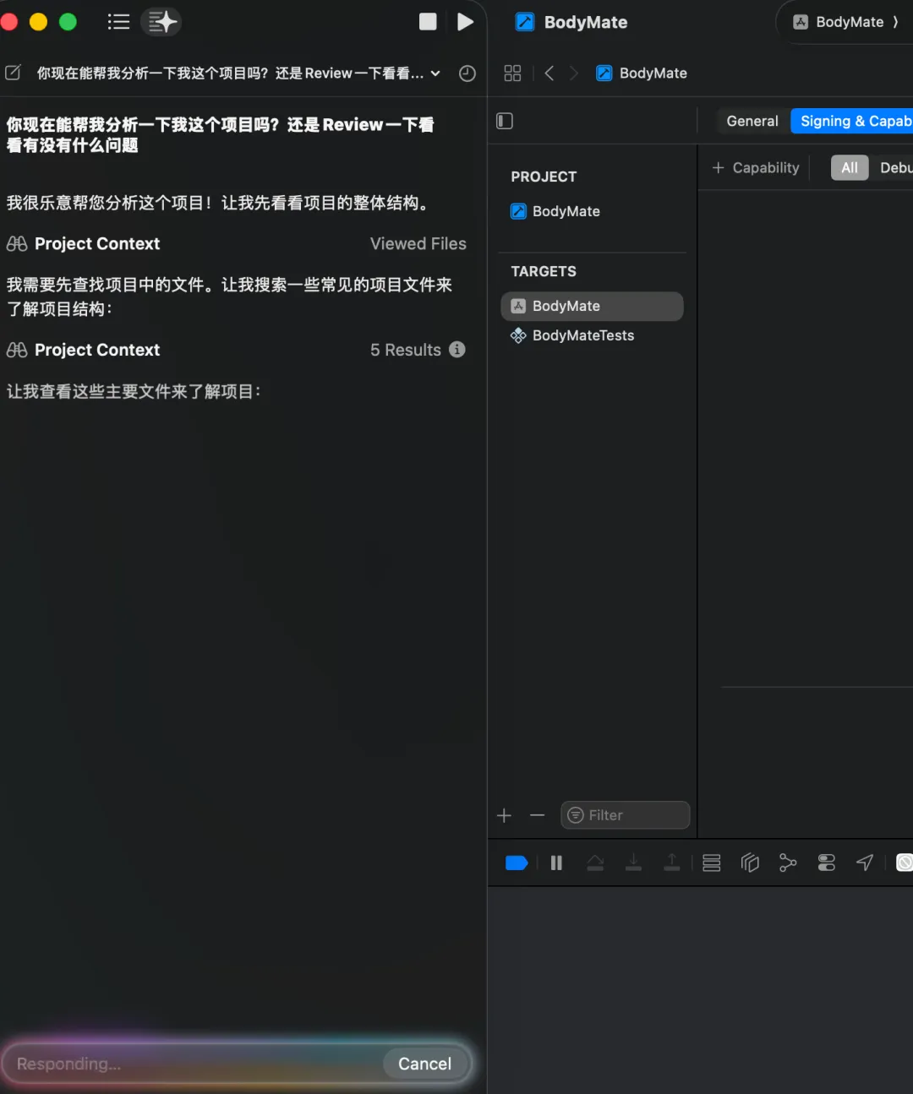Start a new conversation with compose icon

(13, 73)
